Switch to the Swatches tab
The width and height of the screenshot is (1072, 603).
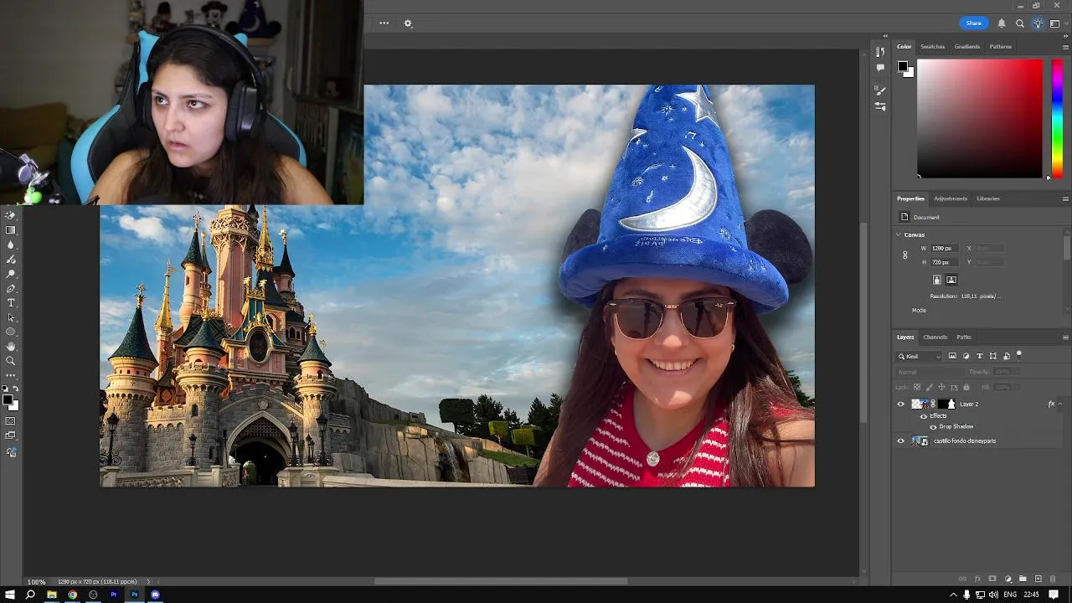tap(932, 47)
